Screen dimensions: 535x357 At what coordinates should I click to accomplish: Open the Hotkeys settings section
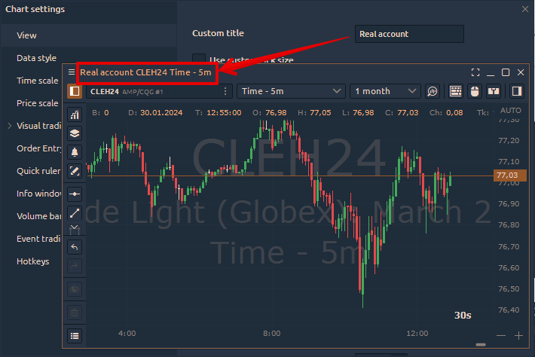tap(33, 261)
